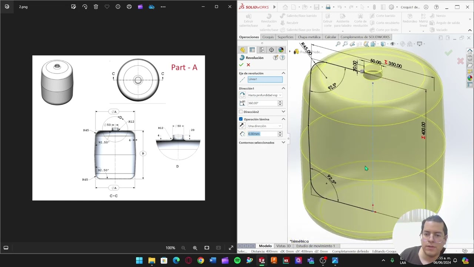Screen dimensions: 474x267
Task: Enable the Dirección2 checkbox
Action: 241,112
